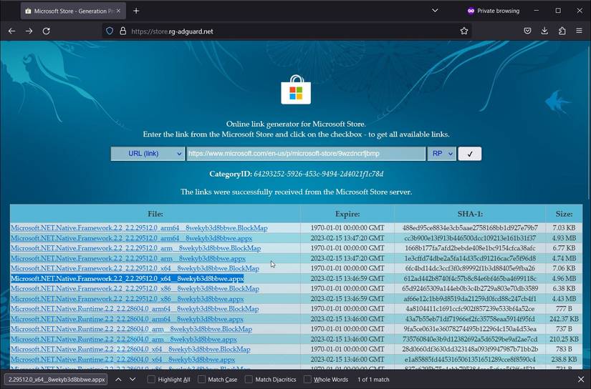
Task: Go forward using the browser forward arrow
Action: pos(29,31)
